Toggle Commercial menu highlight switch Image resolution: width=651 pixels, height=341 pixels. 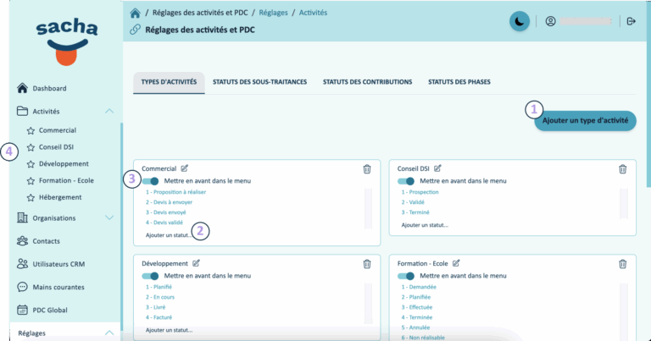pyautogui.click(x=150, y=181)
